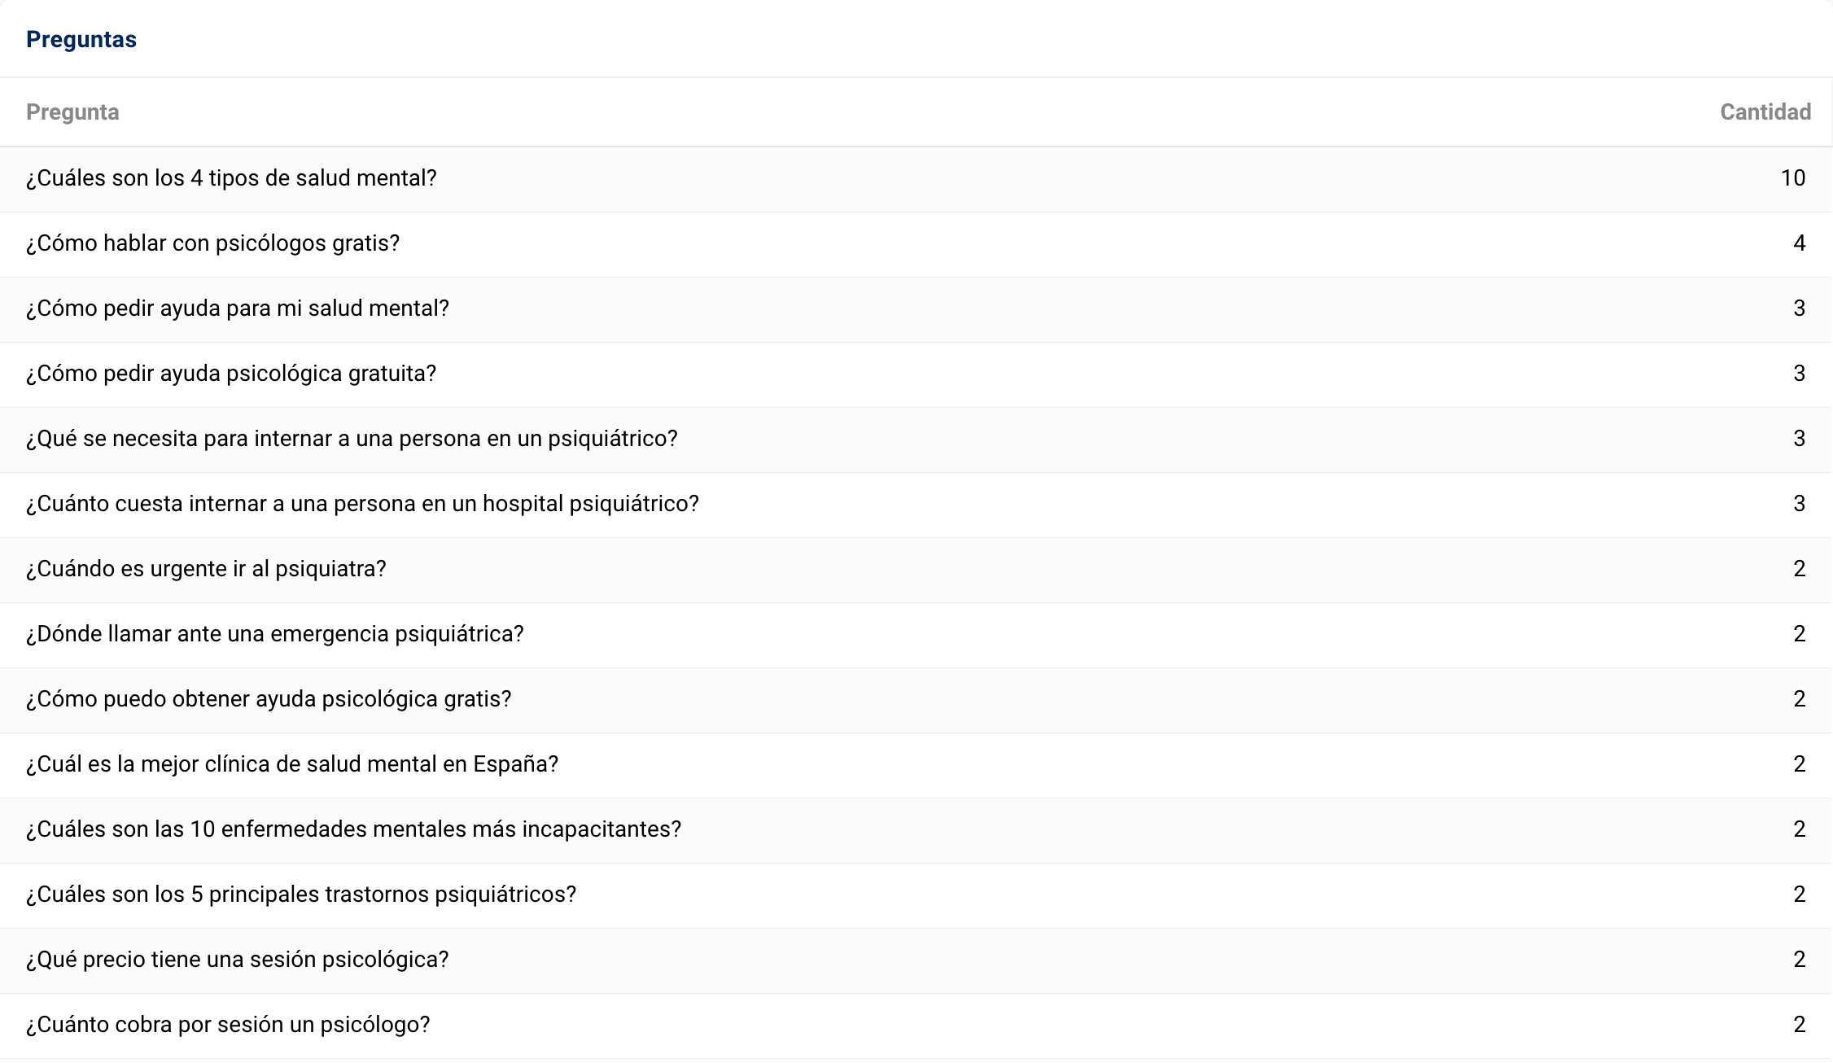This screenshot has width=1833, height=1063.
Task: Click question about mejor clínica en España
Action: coord(292,764)
